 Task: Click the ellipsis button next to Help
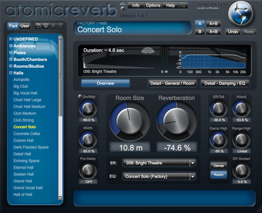point(183,5)
